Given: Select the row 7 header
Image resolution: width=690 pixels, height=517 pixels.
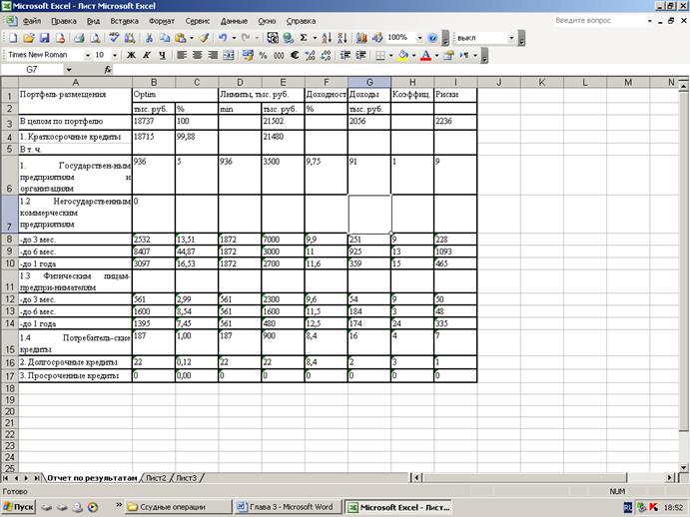Looking at the screenshot, I should point(9,214).
